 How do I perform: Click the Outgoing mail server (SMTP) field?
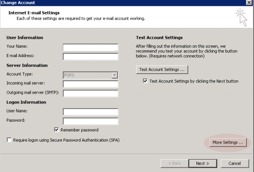[x=91, y=93]
